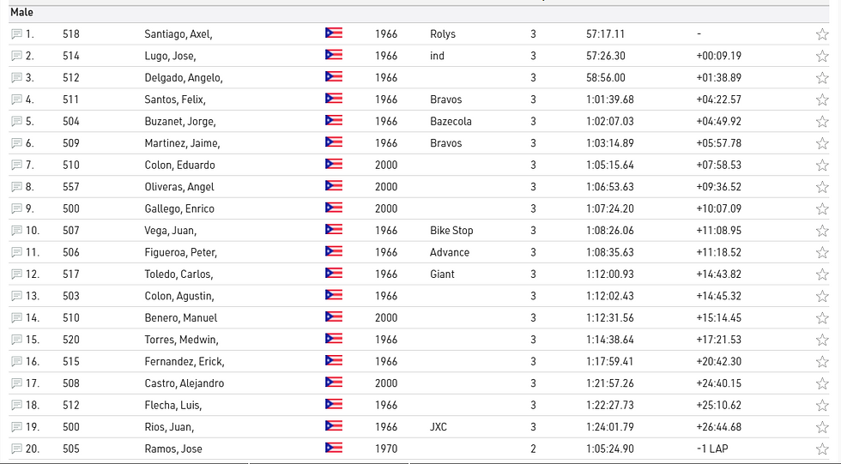
Task: Select rider Buzanet, Jorge
Action: click(x=180, y=122)
